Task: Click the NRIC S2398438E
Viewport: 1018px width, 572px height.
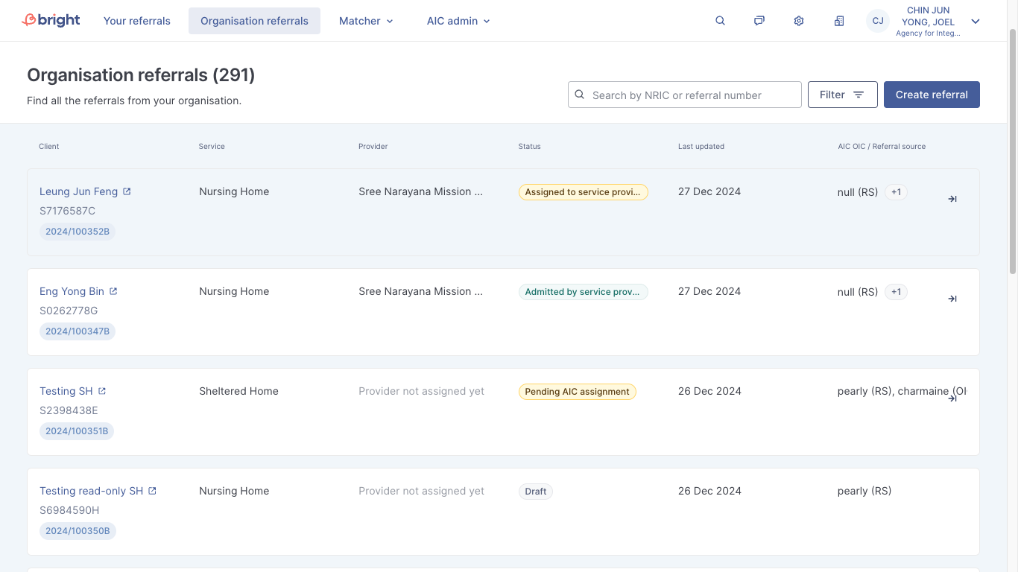Action: [x=69, y=410]
